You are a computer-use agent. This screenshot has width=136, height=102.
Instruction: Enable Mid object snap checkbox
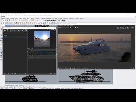pos(11,87)
